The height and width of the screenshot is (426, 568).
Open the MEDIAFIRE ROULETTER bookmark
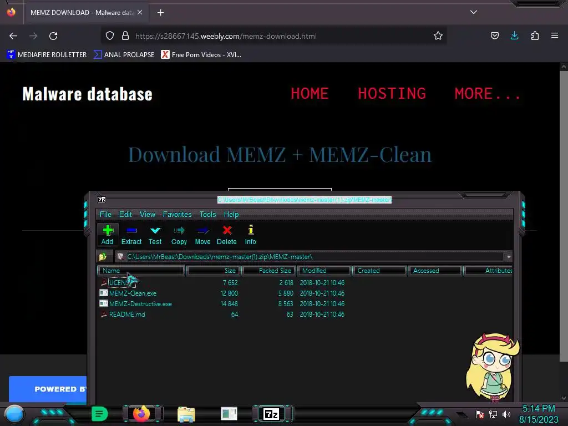tap(47, 55)
